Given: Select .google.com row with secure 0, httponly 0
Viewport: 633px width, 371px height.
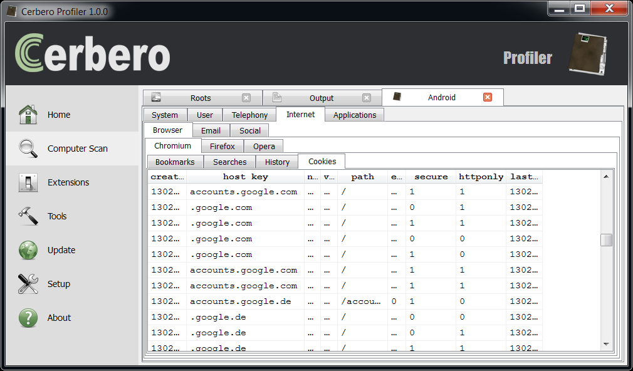Looking at the screenshot, I should [345, 239].
